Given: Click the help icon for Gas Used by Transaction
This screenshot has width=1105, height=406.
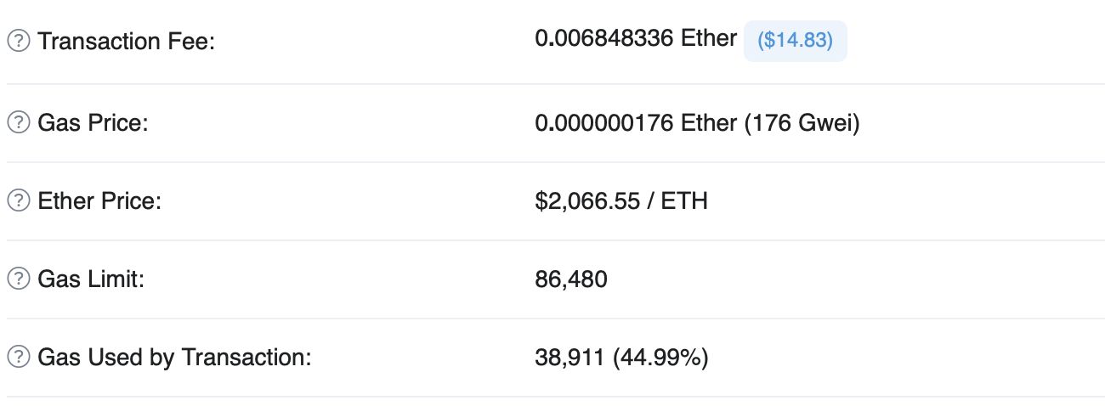Looking at the screenshot, I should pyautogui.click(x=18, y=357).
